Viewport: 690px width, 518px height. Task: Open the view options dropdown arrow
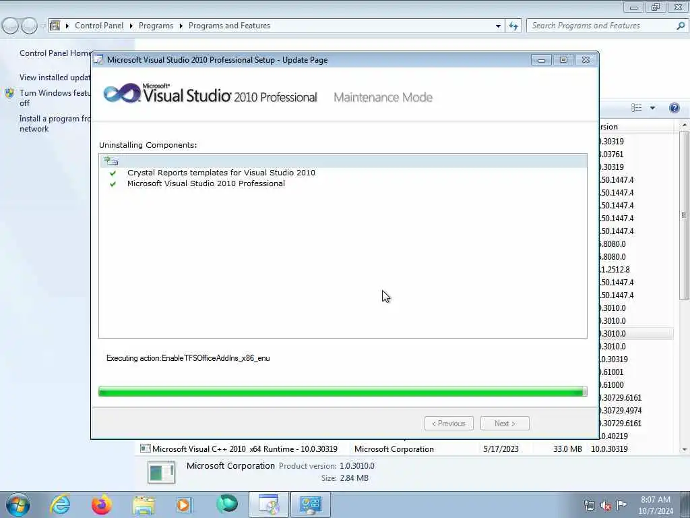point(652,108)
